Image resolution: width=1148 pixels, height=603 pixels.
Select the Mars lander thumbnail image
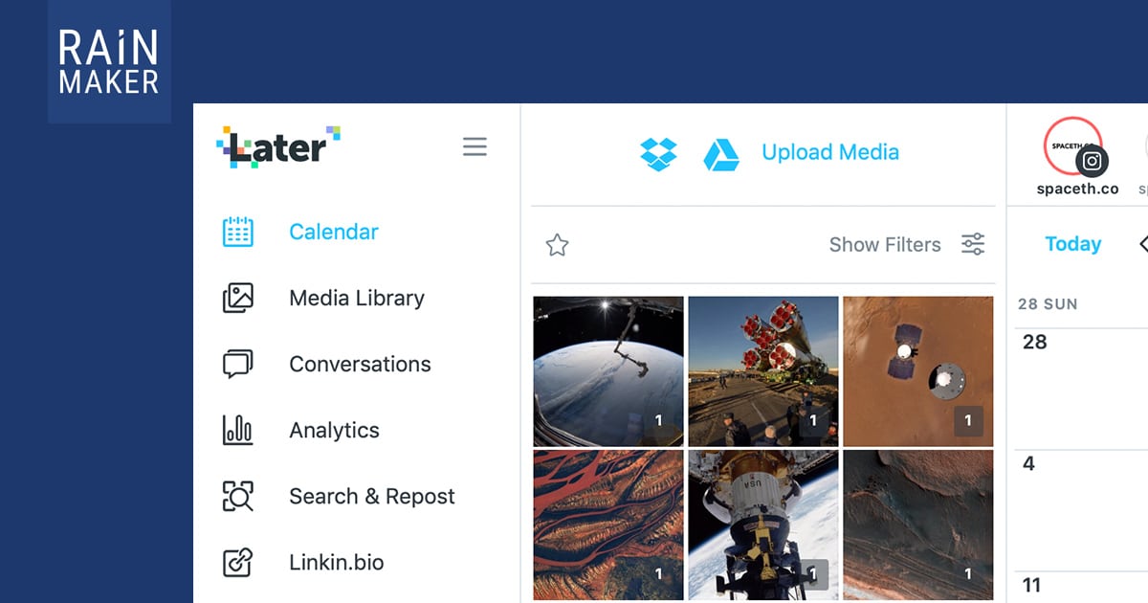917,371
